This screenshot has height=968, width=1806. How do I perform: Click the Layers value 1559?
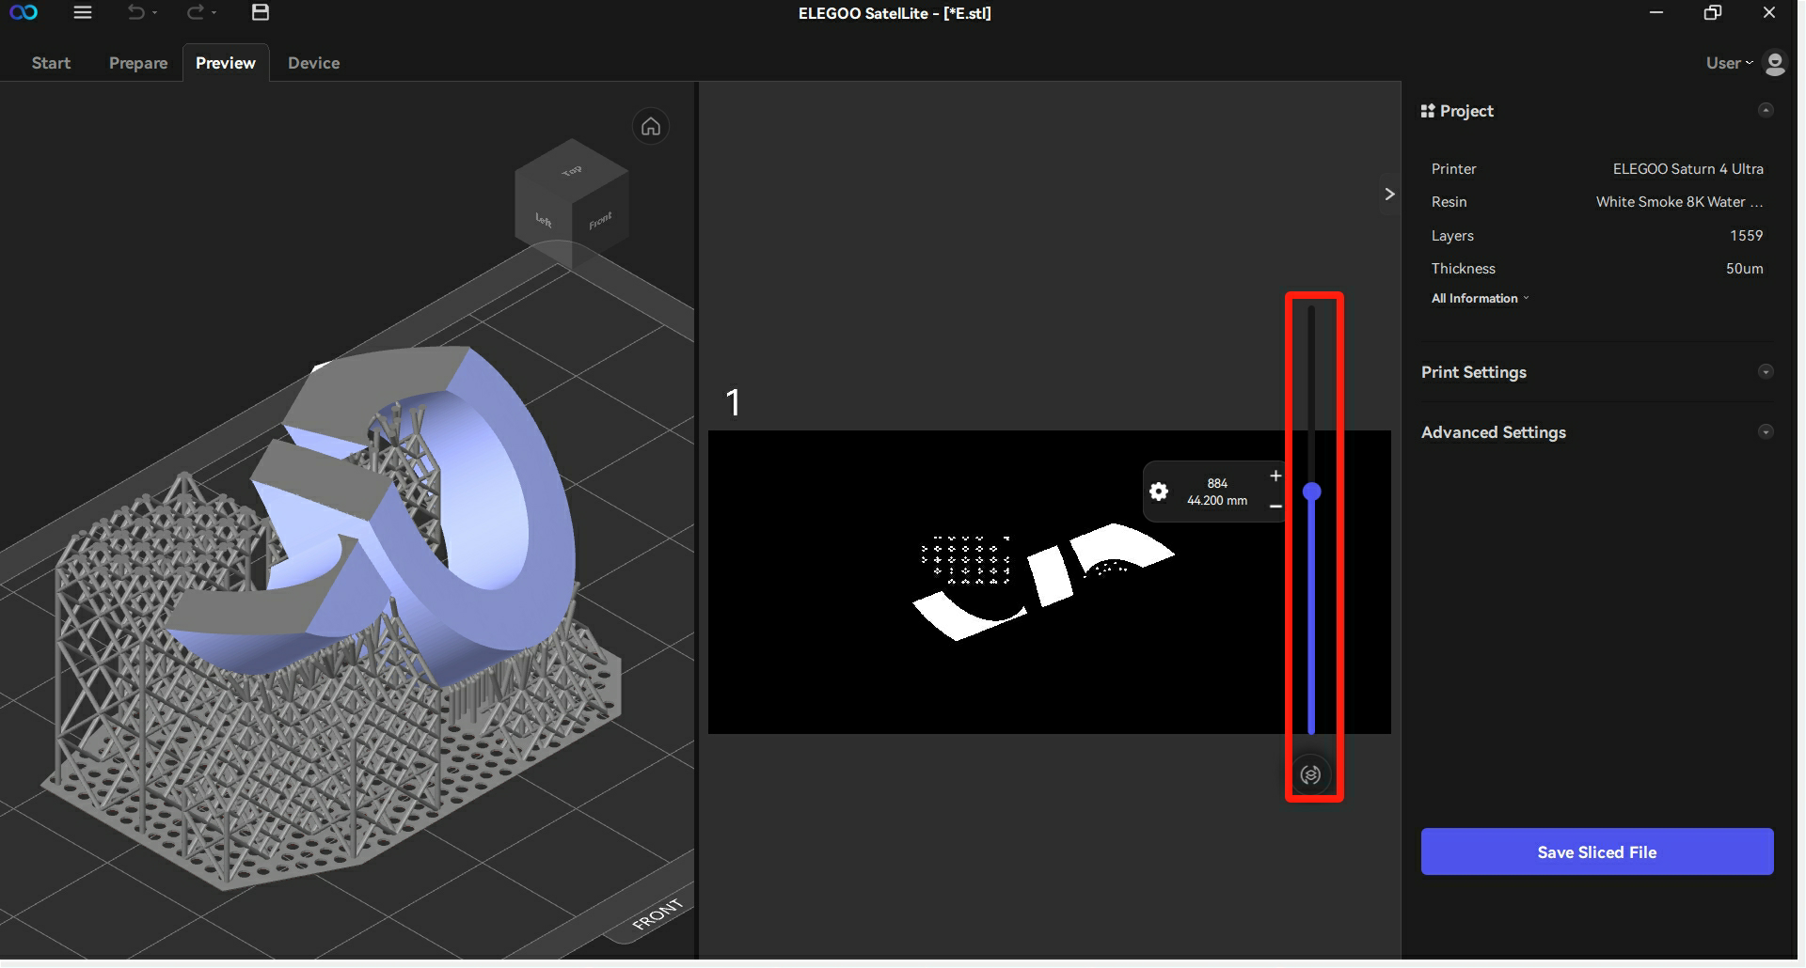1746,236
